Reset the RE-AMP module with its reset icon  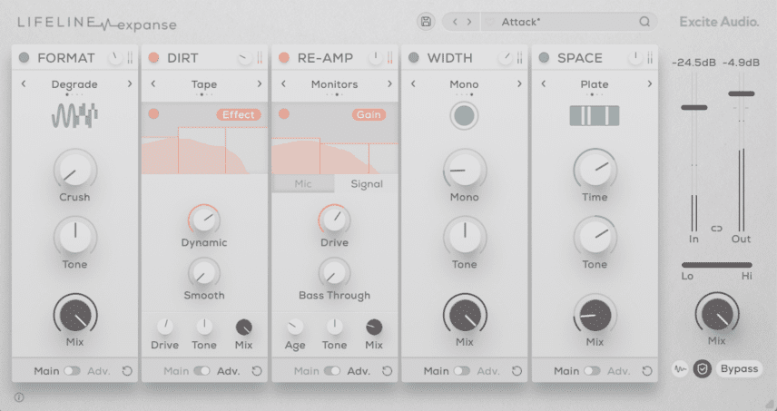pyautogui.click(x=387, y=371)
